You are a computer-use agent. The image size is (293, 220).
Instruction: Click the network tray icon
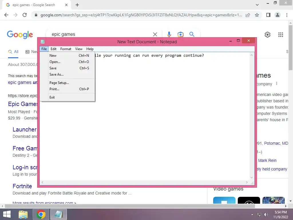(259, 215)
